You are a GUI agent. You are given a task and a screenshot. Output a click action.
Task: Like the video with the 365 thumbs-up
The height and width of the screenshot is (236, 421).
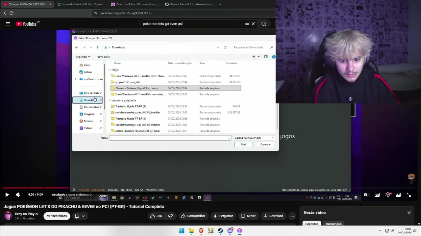[156, 216]
